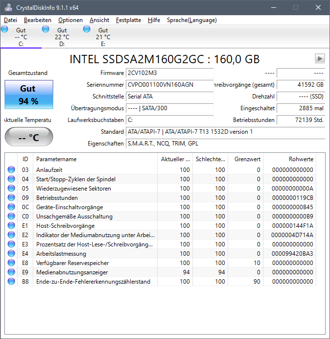Select the Host-Schreibvorgänge parameter name

pyautogui.click(x=65, y=226)
